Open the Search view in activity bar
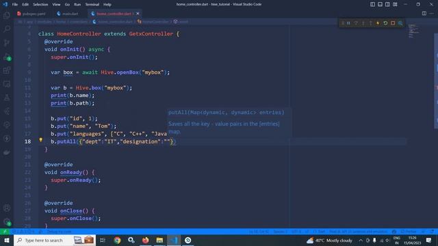 click(x=7, y=29)
